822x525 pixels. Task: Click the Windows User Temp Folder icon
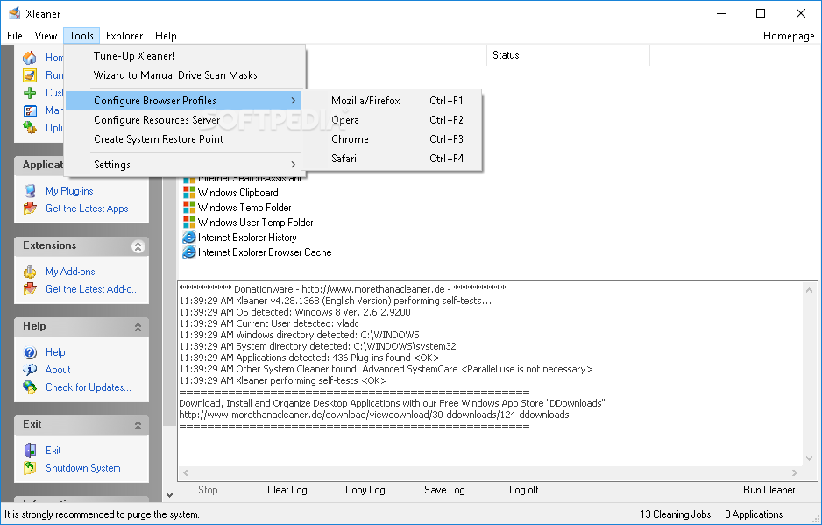(x=188, y=223)
